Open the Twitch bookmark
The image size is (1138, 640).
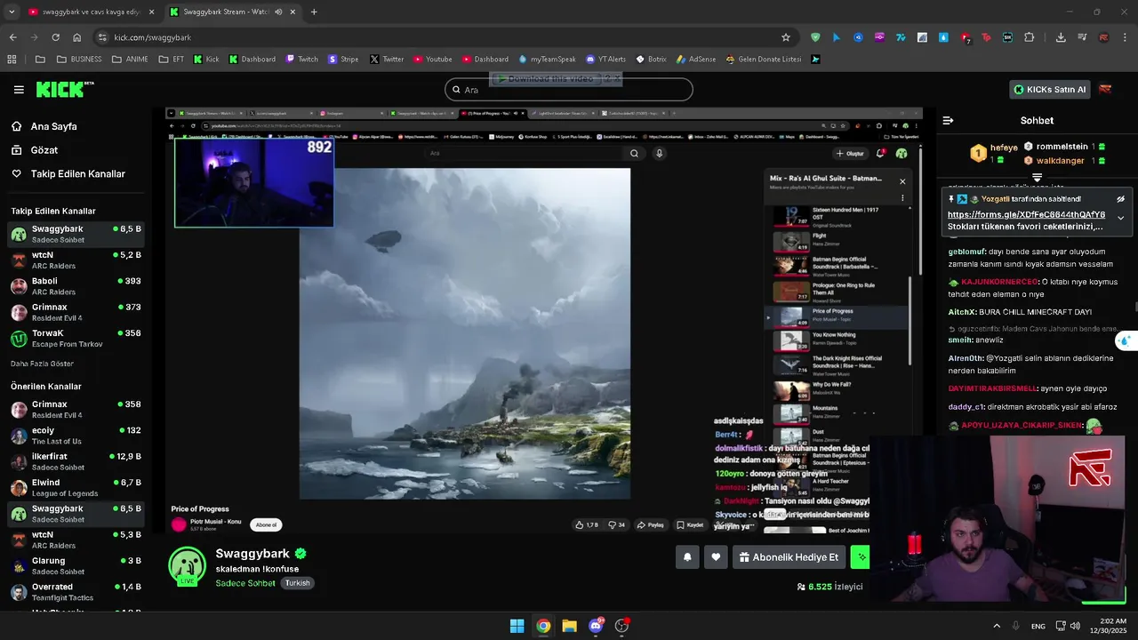(x=301, y=60)
